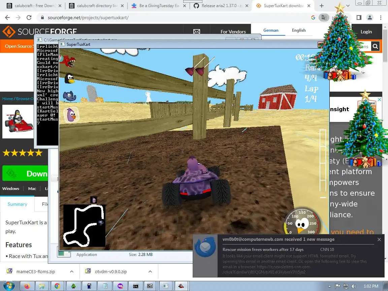Open the command prompt taskbar button
Screen dimensions: 388x291
click(x=136, y=286)
